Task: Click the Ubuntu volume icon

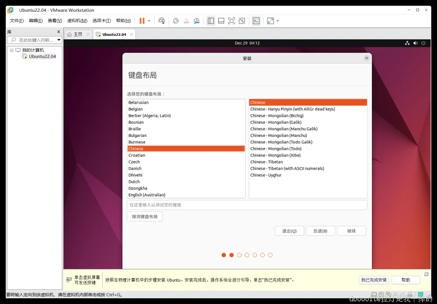Action: (x=415, y=43)
